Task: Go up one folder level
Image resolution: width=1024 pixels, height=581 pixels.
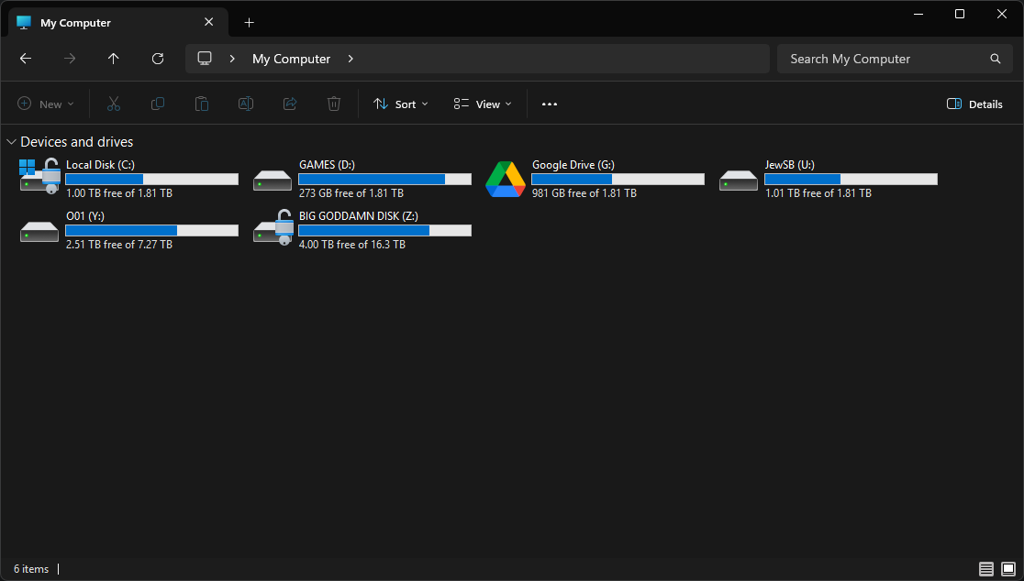Action: tap(113, 59)
